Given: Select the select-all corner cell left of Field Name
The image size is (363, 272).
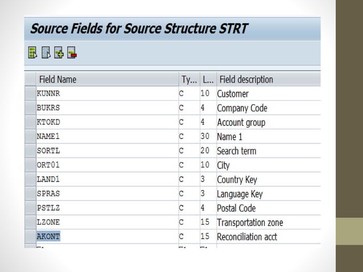Looking at the screenshot, I should tap(30, 80).
